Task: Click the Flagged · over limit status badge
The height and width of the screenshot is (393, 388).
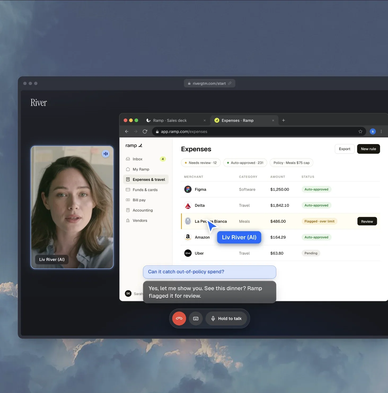Action: pos(319,221)
